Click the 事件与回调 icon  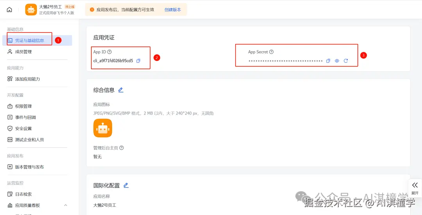tap(10, 117)
